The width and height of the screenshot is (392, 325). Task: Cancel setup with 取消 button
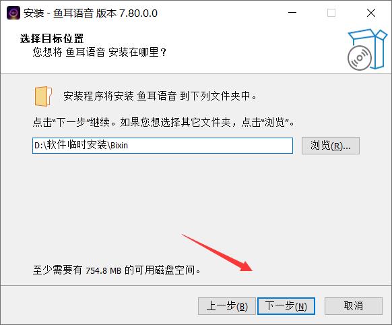click(x=353, y=306)
